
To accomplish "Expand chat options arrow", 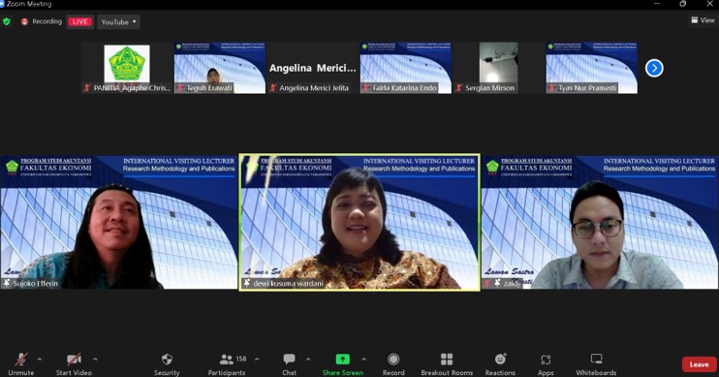I will pos(308,360).
